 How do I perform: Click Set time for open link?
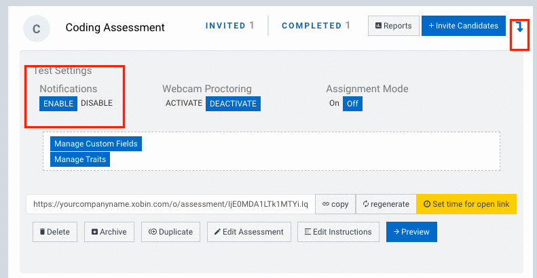466,204
